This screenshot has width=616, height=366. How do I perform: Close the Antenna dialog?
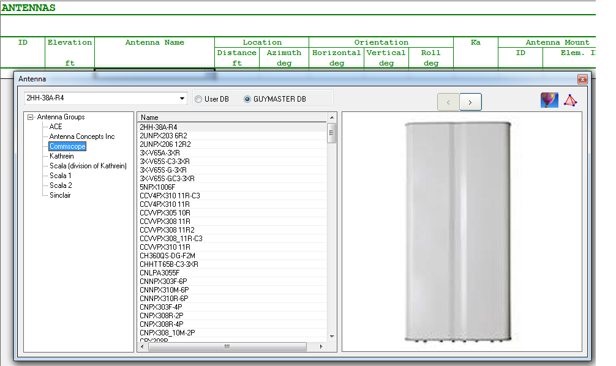click(582, 80)
